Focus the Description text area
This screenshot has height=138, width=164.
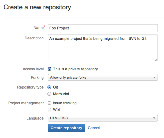coord(103,48)
